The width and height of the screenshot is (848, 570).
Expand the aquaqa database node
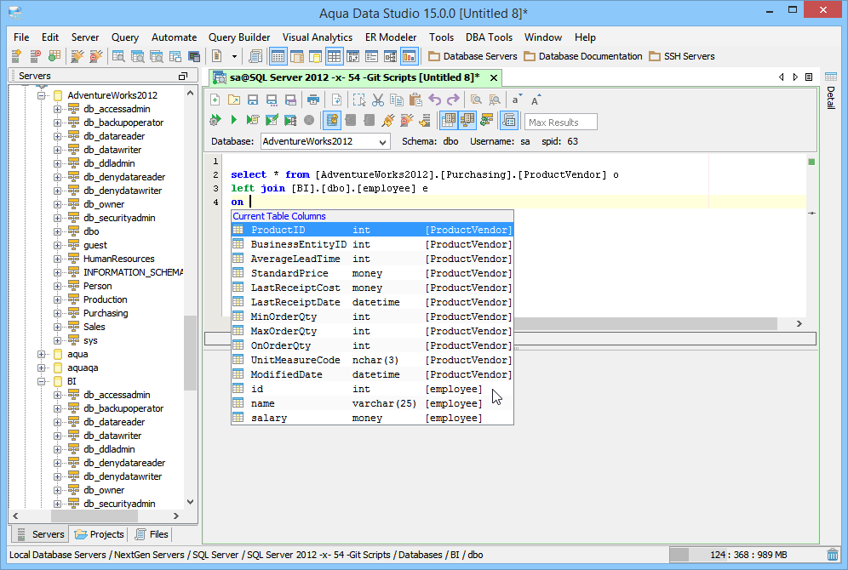[x=41, y=368]
